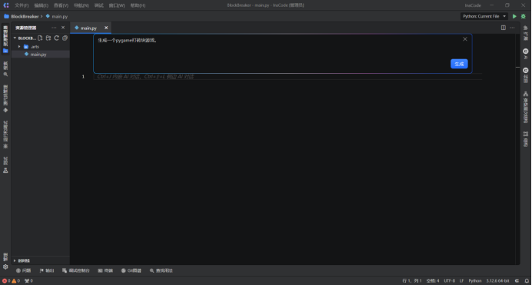Create a new folder in explorer
The image size is (532, 285).
tap(48, 38)
